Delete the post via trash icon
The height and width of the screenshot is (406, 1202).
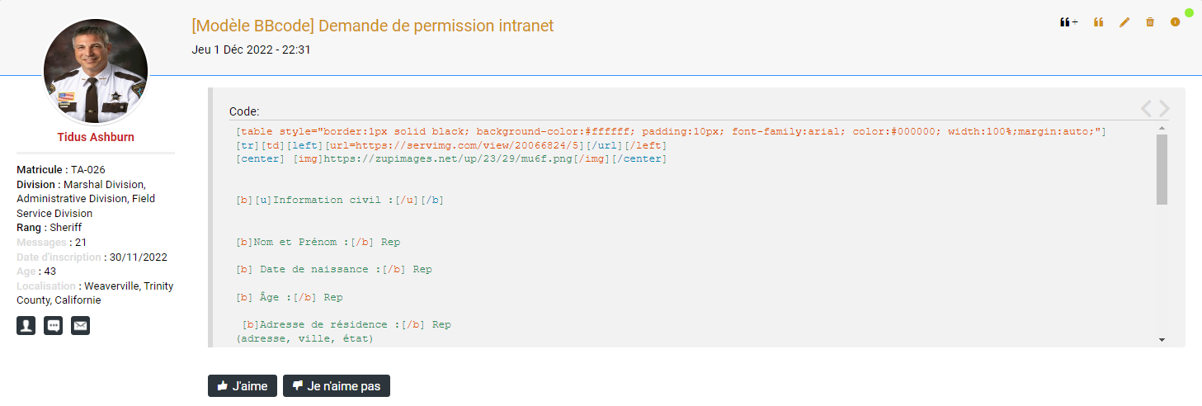[x=1150, y=22]
